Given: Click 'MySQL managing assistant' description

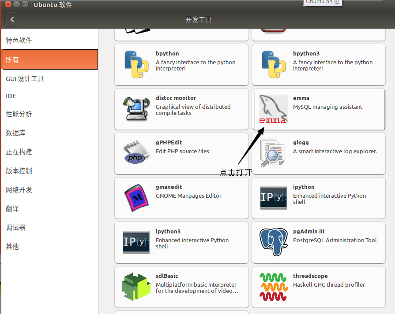Looking at the screenshot, I should [x=327, y=107].
